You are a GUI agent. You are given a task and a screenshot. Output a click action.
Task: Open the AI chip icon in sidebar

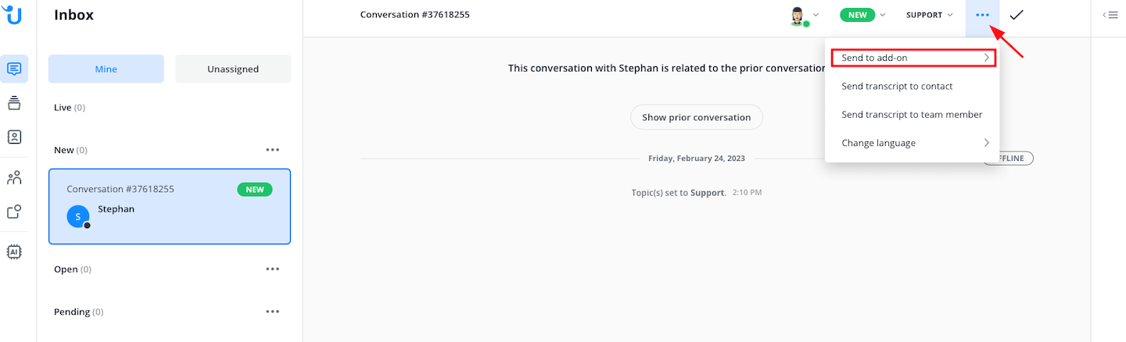click(14, 251)
